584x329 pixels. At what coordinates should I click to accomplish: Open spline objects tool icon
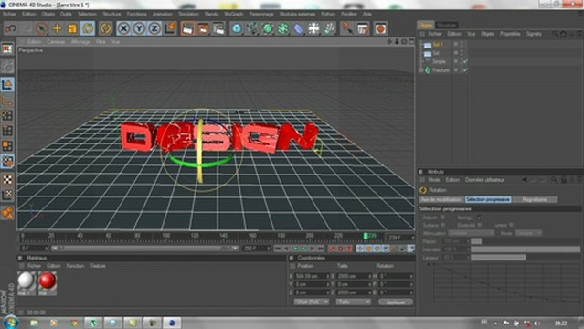[x=252, y=28]
